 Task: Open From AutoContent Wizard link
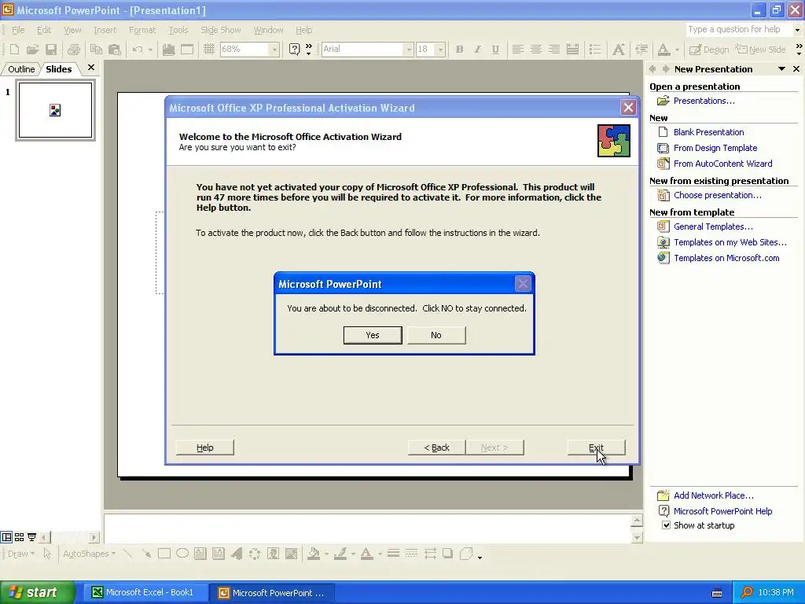point(723,164)
